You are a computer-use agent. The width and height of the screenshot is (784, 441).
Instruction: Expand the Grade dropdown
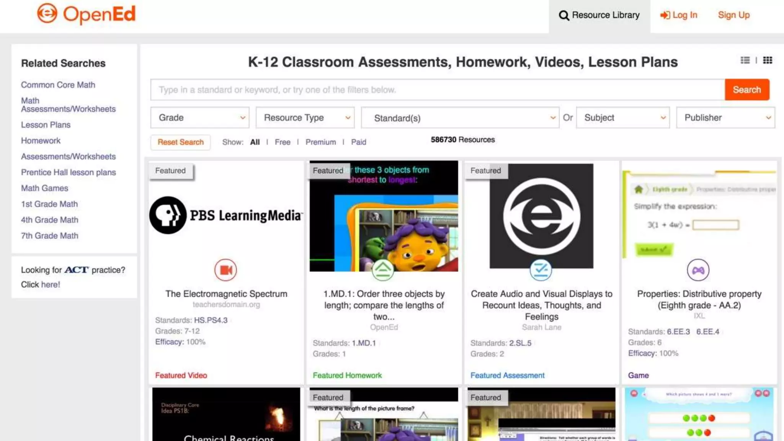[x=199, y=118]
